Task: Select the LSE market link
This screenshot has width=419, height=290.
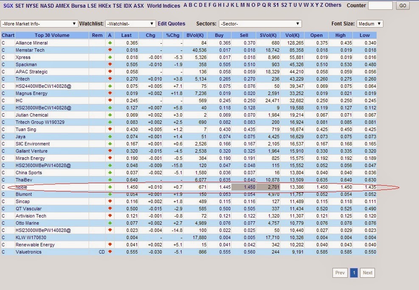Action: pyautogui.click(x=92, y=6)
